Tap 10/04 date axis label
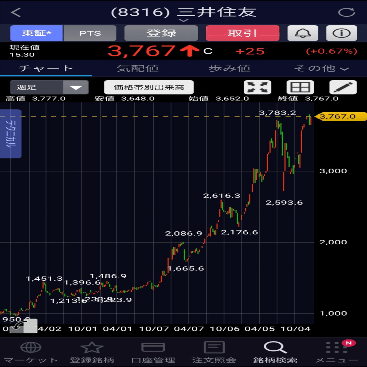This screenshot has width=367, height=367. pyautogui.click(x=295, y=329)
